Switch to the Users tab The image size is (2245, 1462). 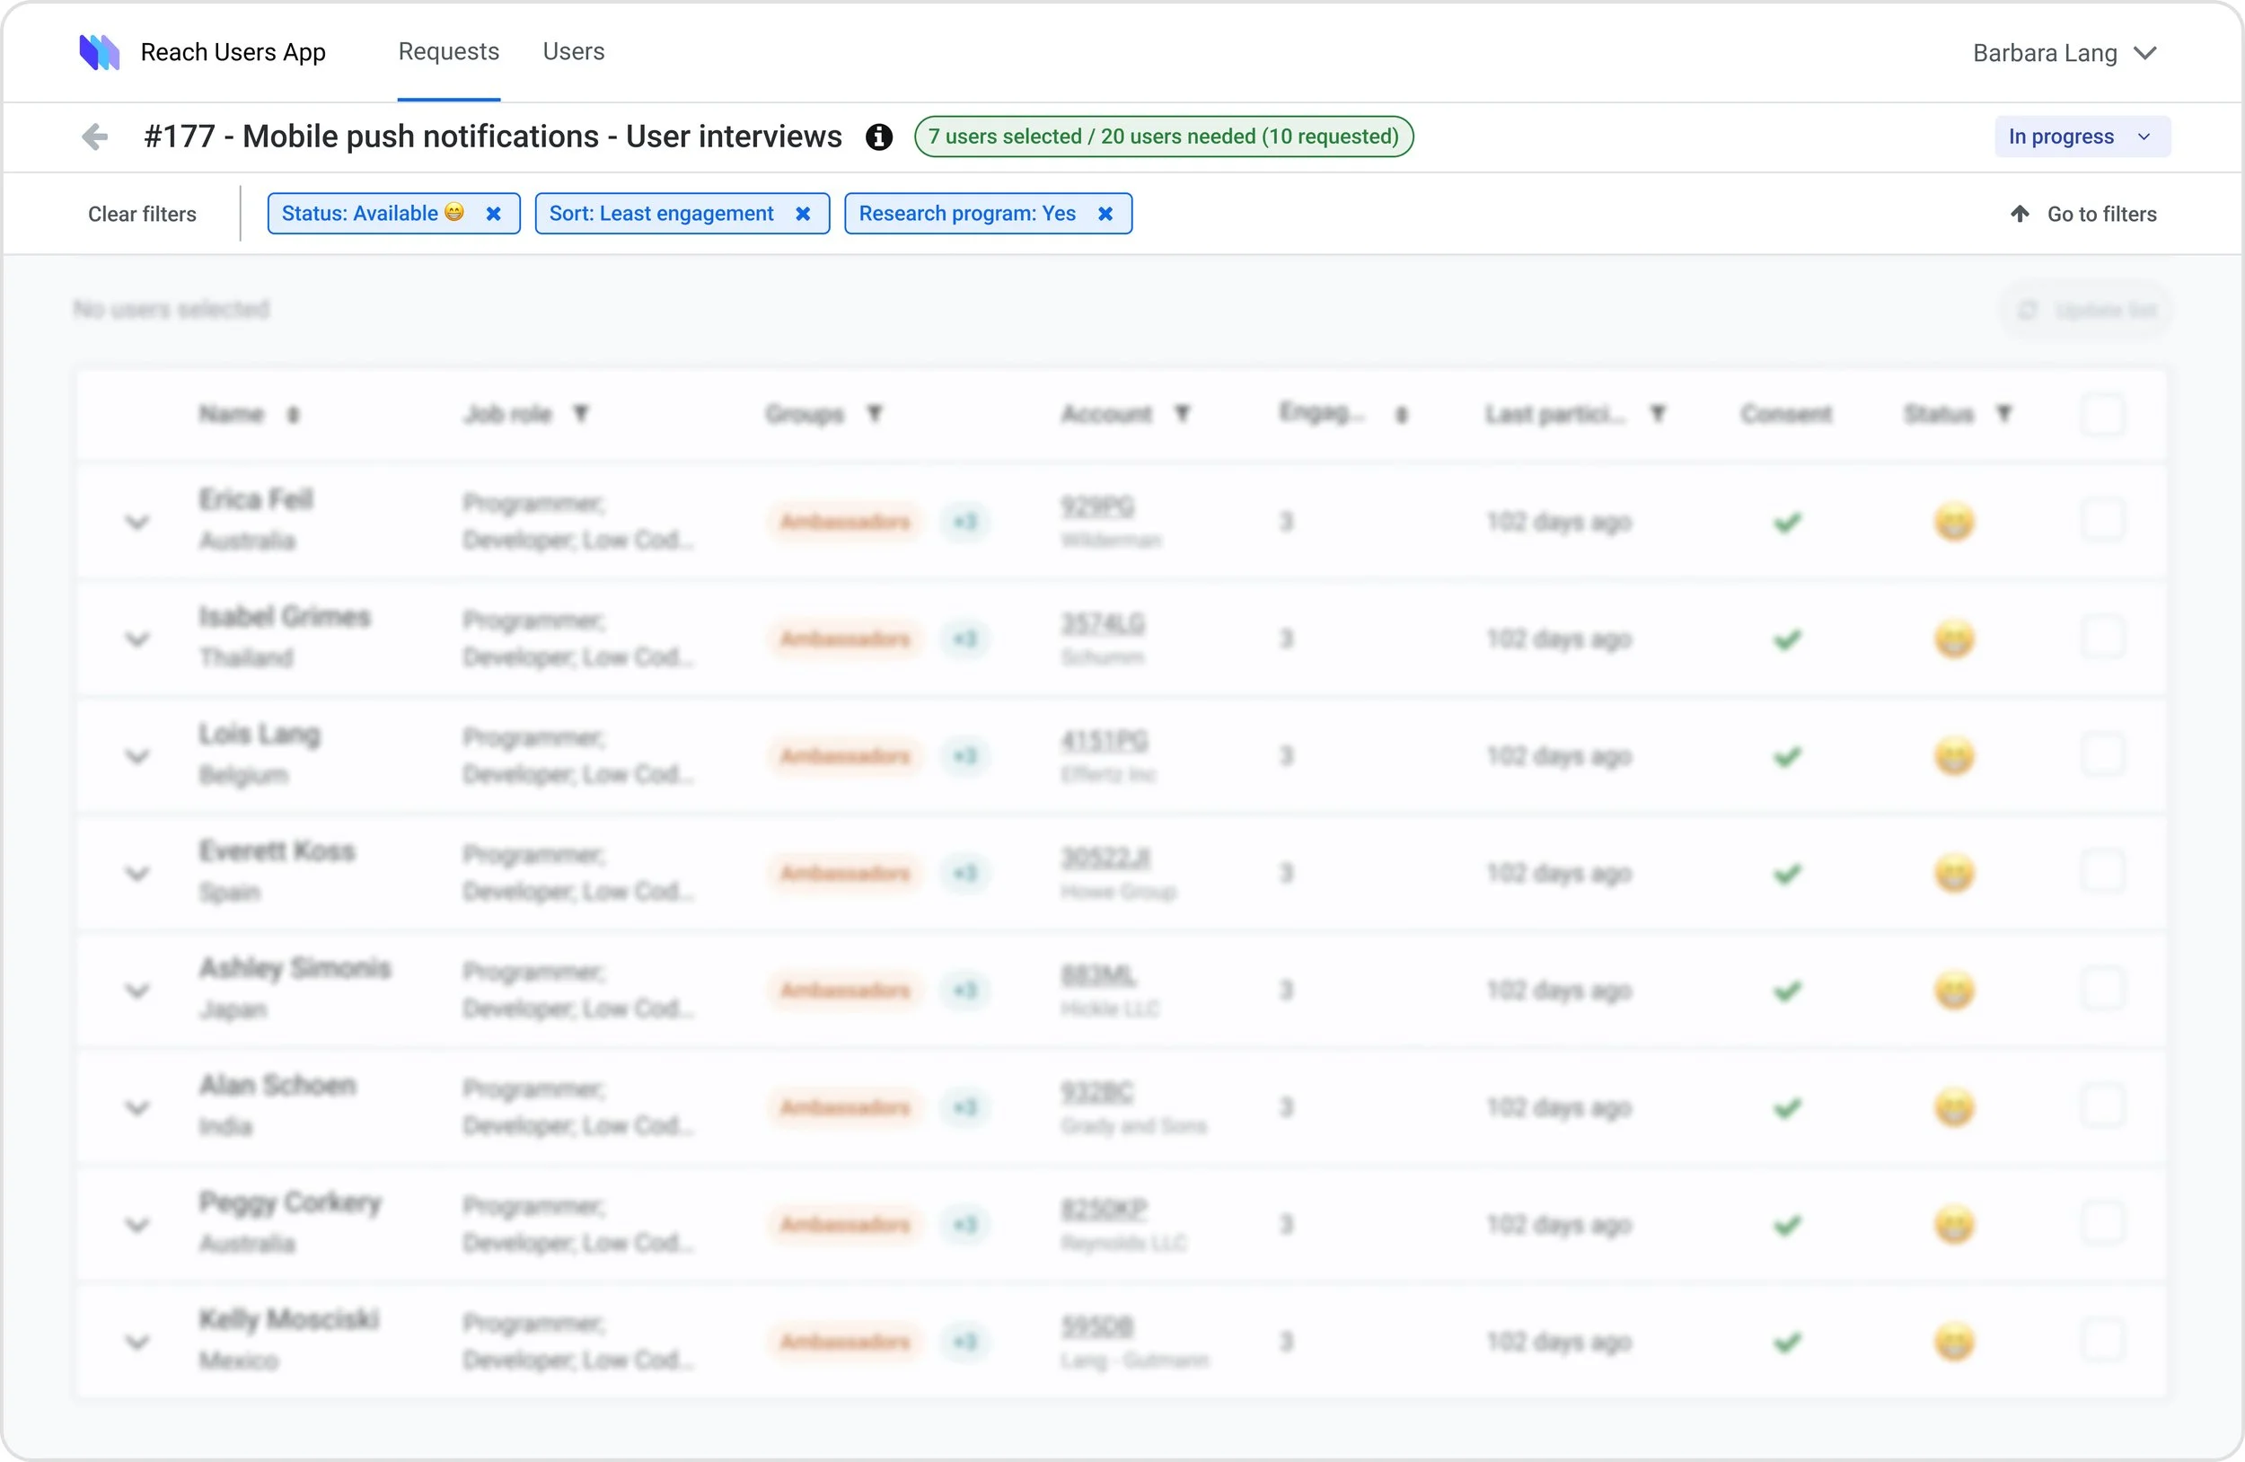tap(574, 51)
